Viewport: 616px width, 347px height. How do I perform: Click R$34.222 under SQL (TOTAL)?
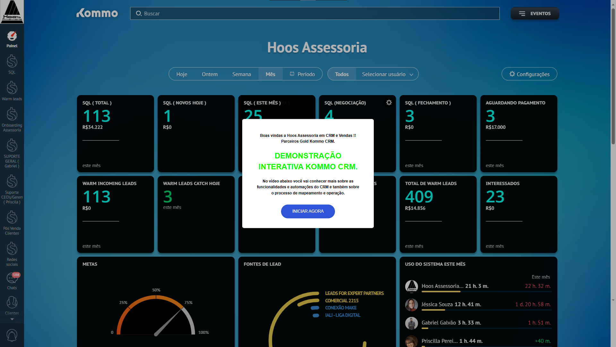[92, 127]
